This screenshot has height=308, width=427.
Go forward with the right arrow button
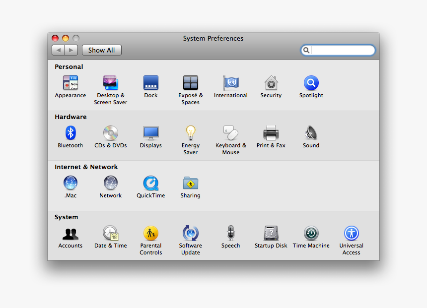tap(71, 50)
